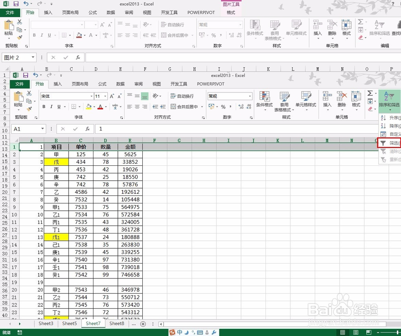Screen dimensions: 401x336
Task: Switch to the Sheet5 worksheet tab
Action: tap(69, 323)
